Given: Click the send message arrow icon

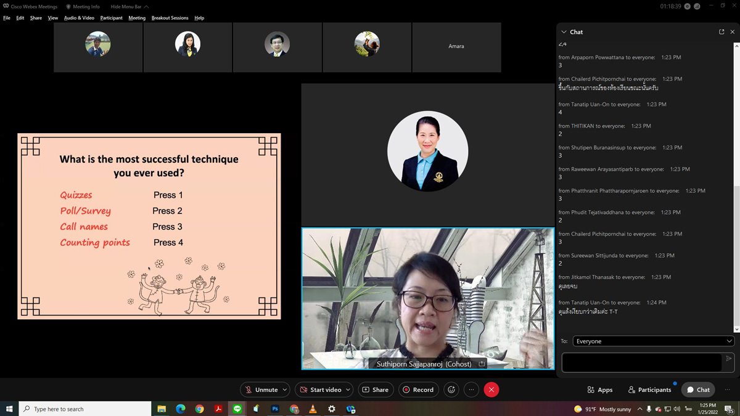Looking at the screenshot, I should point(728,359).
